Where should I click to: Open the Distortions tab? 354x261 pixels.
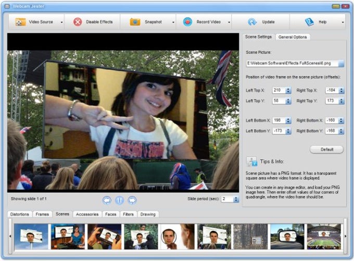coord(20,214)
